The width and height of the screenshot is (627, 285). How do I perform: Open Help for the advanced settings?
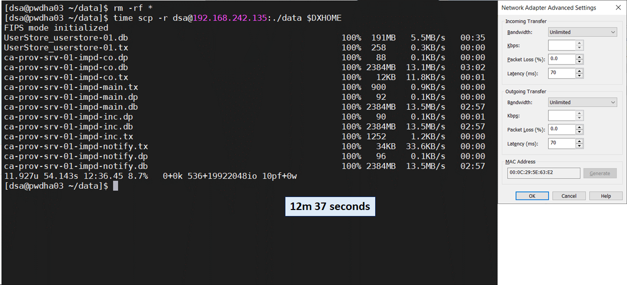click(605, 196)
